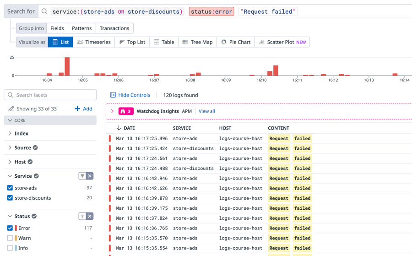This screenshot has width=412, height=256.
Task: Click the verified checkmark next to Source
Action: click(x=35, y=147)
